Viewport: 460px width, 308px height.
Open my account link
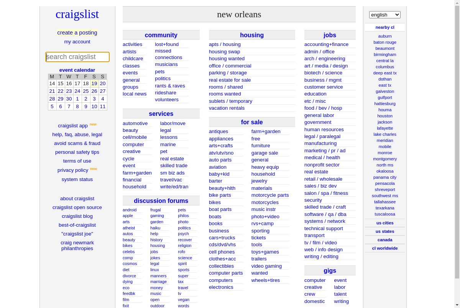click(x=77, y=42)
